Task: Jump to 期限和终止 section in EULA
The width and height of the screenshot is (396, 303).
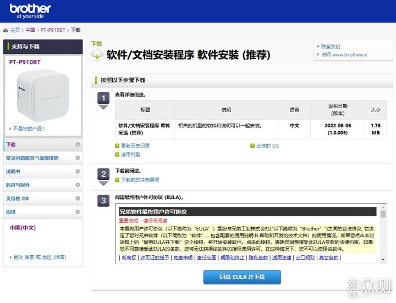Action: tap(232, 257)
